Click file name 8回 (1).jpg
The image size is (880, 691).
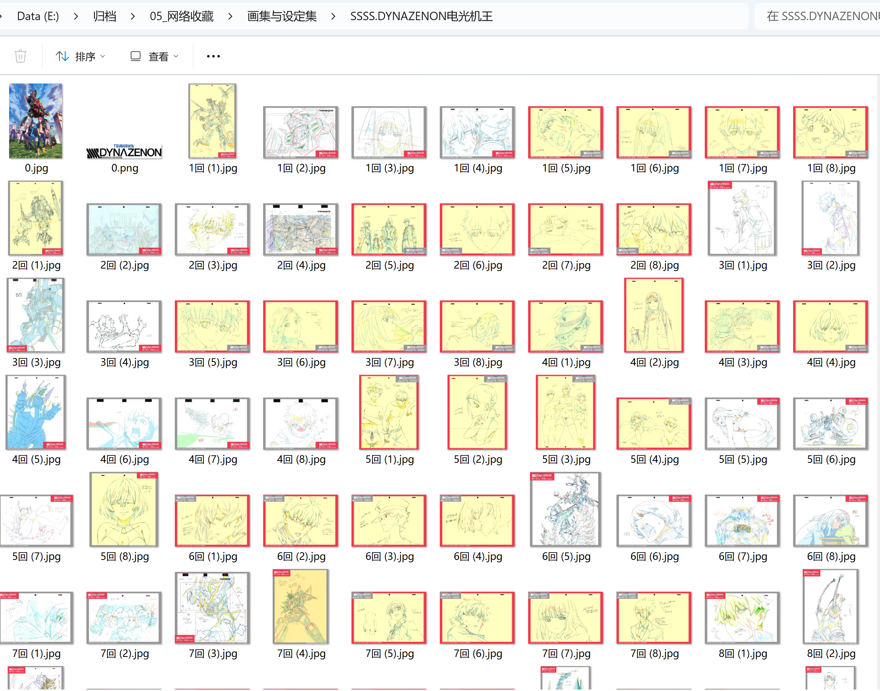point(743,653)
